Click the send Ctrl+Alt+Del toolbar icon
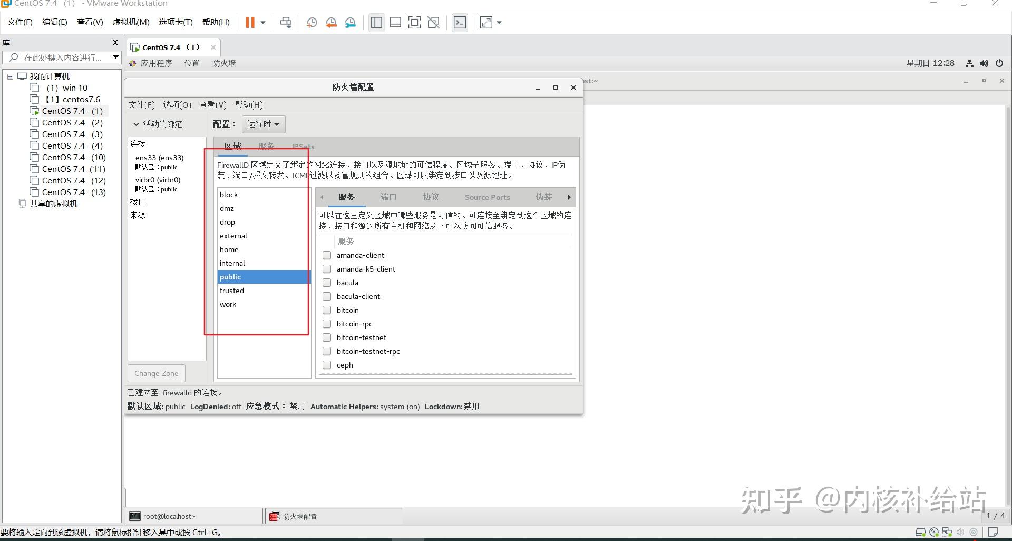 coord(286,22)
